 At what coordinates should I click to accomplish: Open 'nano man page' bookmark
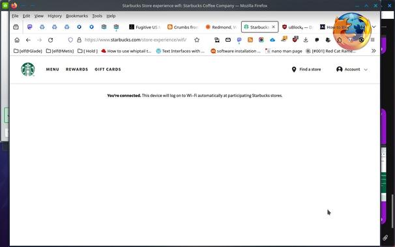pos(284,51)
